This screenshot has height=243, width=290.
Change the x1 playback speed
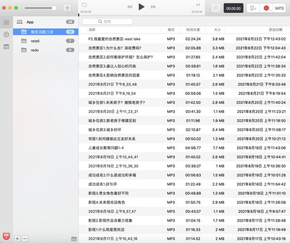pyautogui.click(x=198, y=5)
